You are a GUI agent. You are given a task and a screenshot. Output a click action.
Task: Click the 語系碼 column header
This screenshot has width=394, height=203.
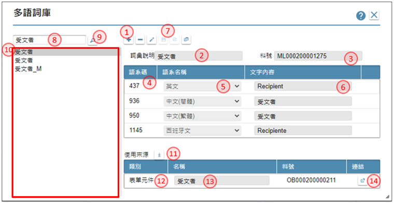140,72
